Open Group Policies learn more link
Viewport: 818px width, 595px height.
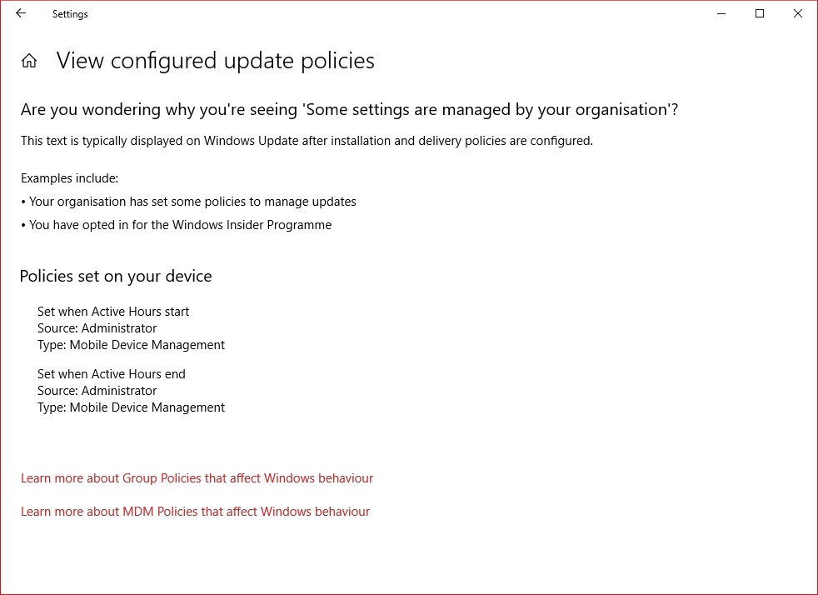point(197,478)
